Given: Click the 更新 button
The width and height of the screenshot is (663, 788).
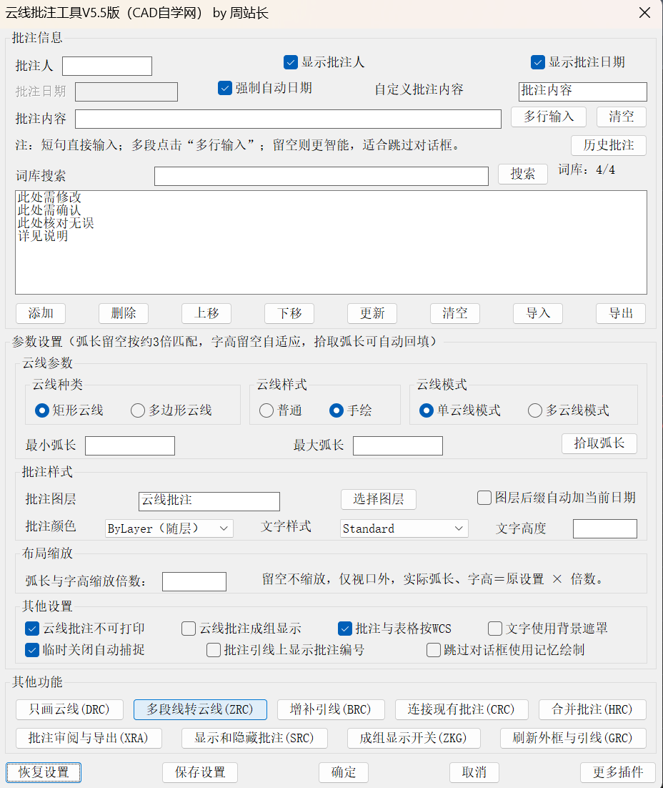Looking at the screenshot, I should coord(372,314).
